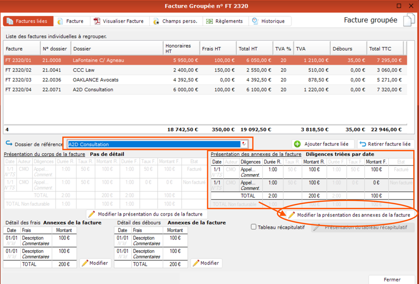Screen dimensions: 419x284
Task: Click the pencil icon for corps de facture
Action: click(92, 214)
